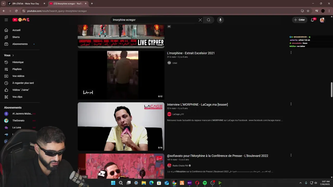Open @sofiavato pour l'Morphine conference title
This screenshot has width=333, height=187.
(x=217, y=156)
